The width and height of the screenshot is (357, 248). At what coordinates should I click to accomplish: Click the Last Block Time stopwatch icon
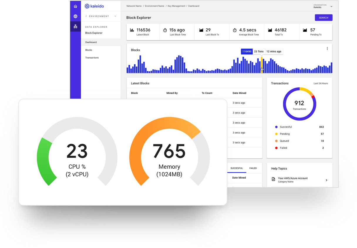coord(165,30)
